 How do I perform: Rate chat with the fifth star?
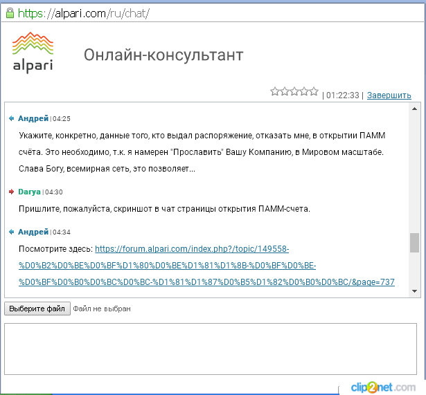[314, 91]
